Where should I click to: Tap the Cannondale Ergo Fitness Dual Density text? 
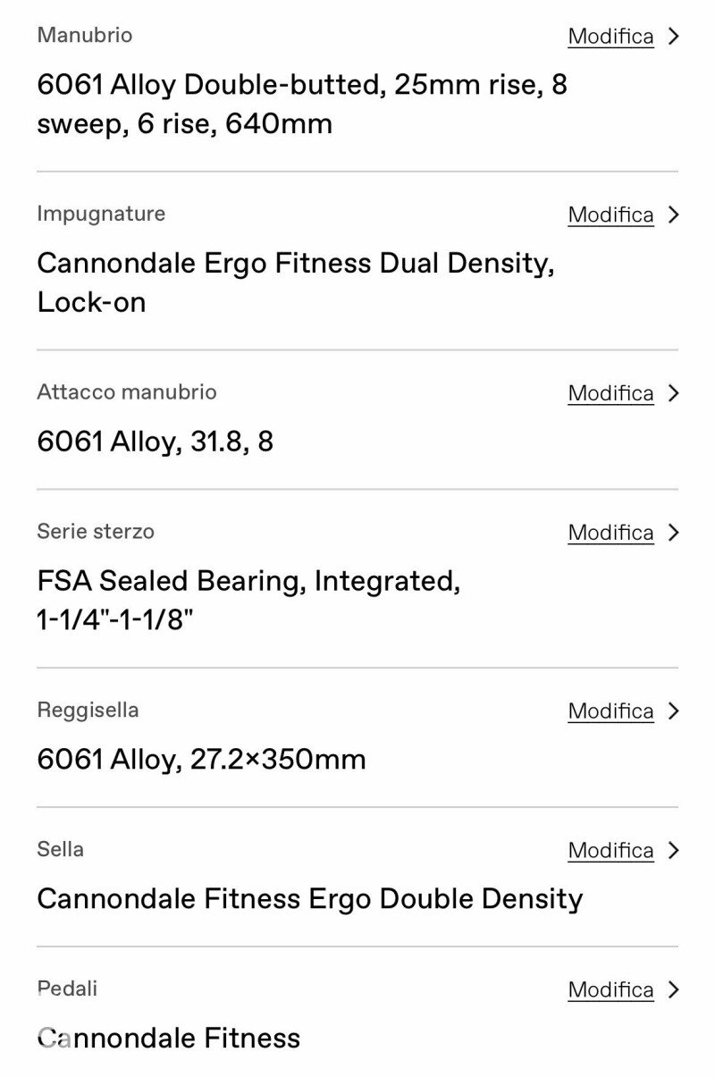[296, 282]
